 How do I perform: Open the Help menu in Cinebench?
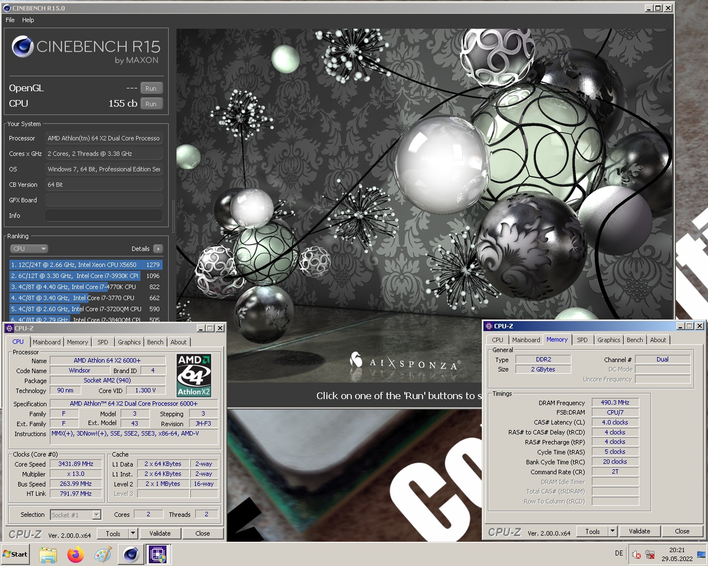[28, 20]
